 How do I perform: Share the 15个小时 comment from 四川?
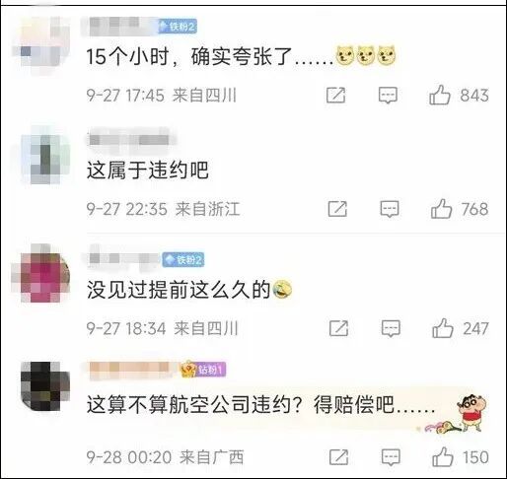pos(335,96)
